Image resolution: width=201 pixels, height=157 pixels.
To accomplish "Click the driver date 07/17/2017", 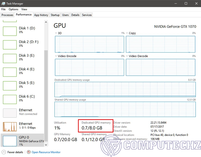I will coord(157,127).
